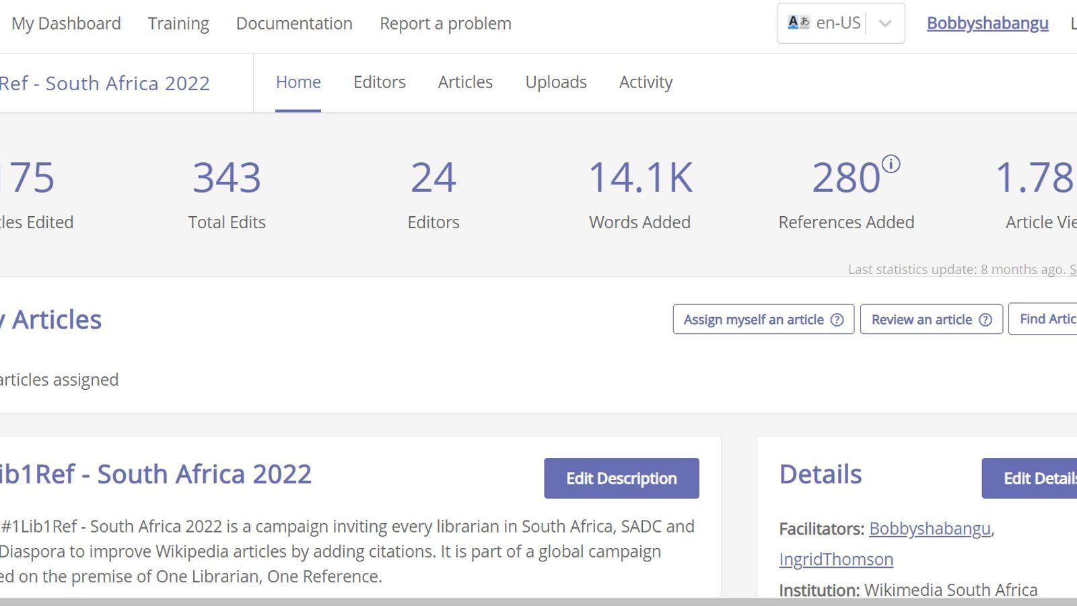Click the 280 References Added number
This screenshot has height=606, width=1077.
(x=846, y=178)
